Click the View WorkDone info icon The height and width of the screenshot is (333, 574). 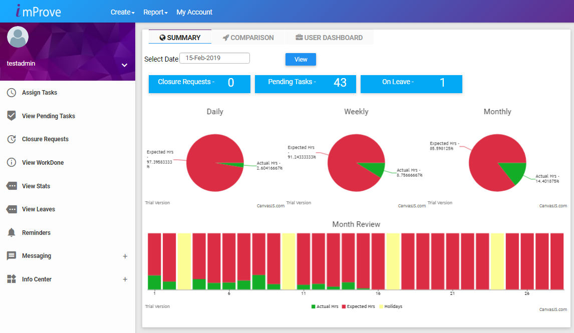click(x=12, y=162)
